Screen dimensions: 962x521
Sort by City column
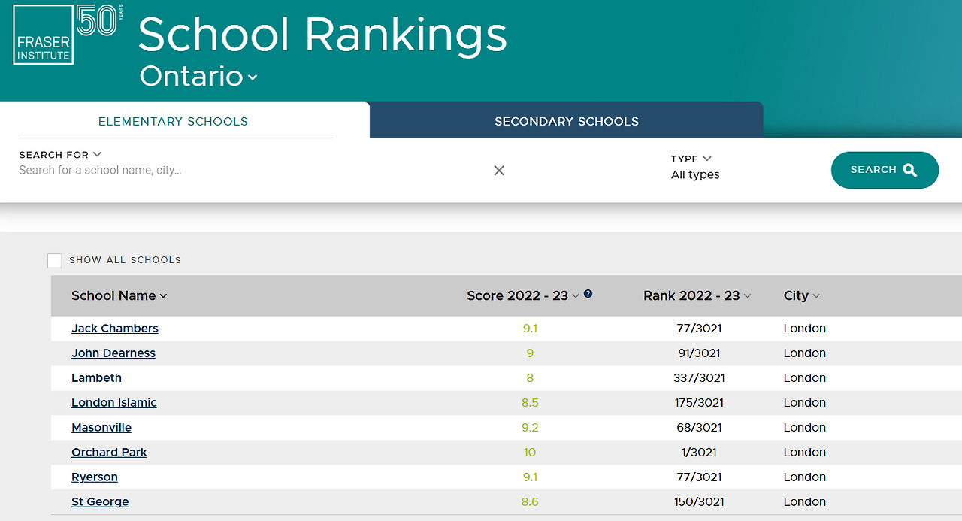tap(802, 295)
